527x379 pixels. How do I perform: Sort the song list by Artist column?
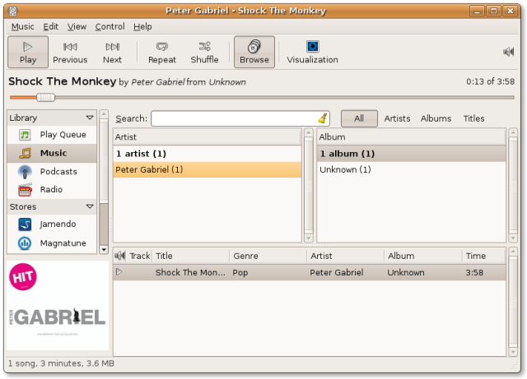pyautogui.click(x=346, y=256)
